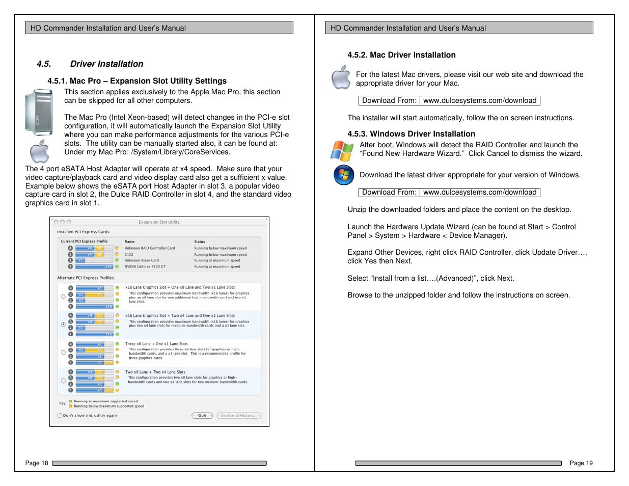Select the 'Three x8 Lane + One x1' profile

(63, 353)
